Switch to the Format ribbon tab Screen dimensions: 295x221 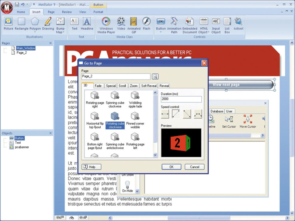point(98,12)
